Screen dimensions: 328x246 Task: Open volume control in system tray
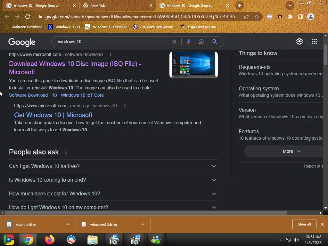pyautogui.click(x=296, y=240)
